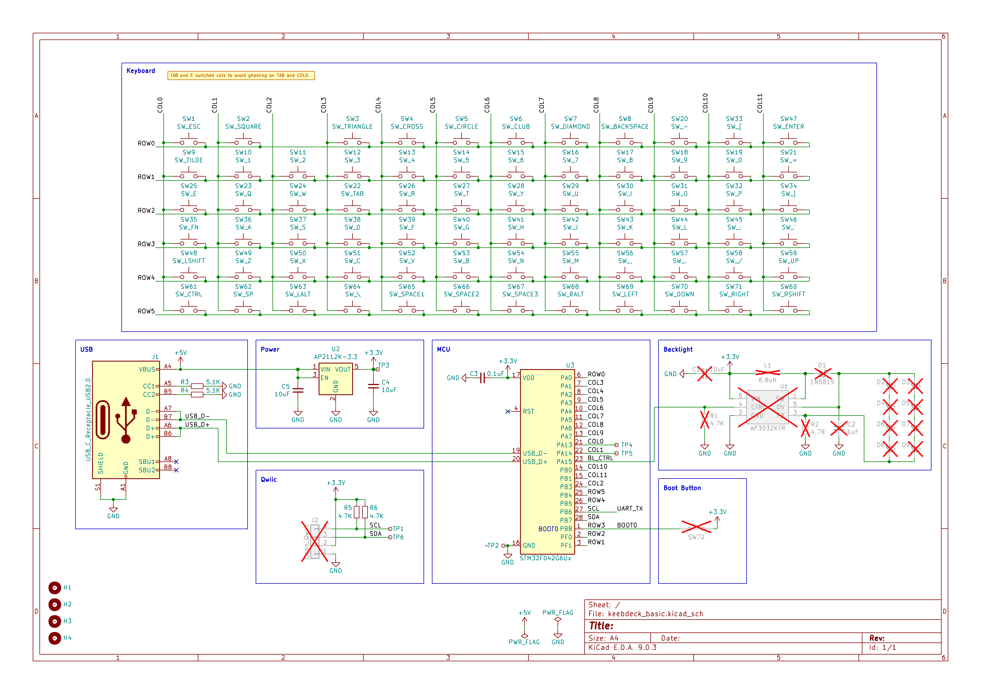Click the crossed-out Qwiic connector J2

[315, 542]
